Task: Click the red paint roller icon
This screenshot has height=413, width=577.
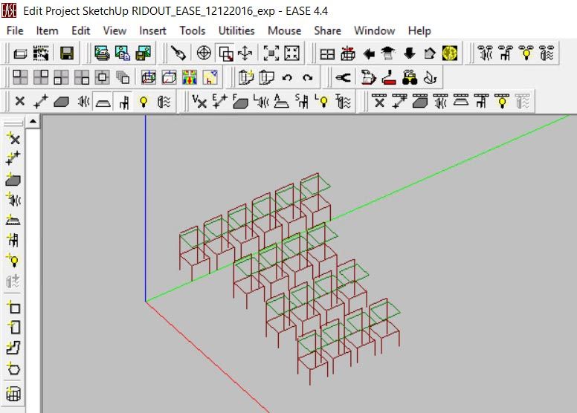Action: (389, 77)
